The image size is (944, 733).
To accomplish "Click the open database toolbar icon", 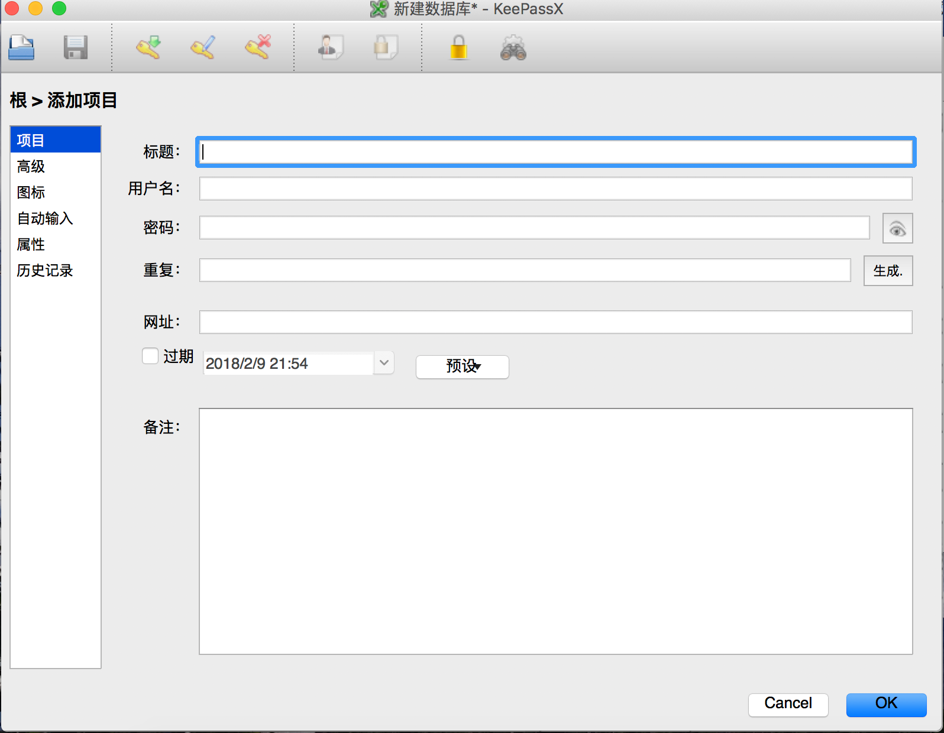I will click(x=21, y=48).
